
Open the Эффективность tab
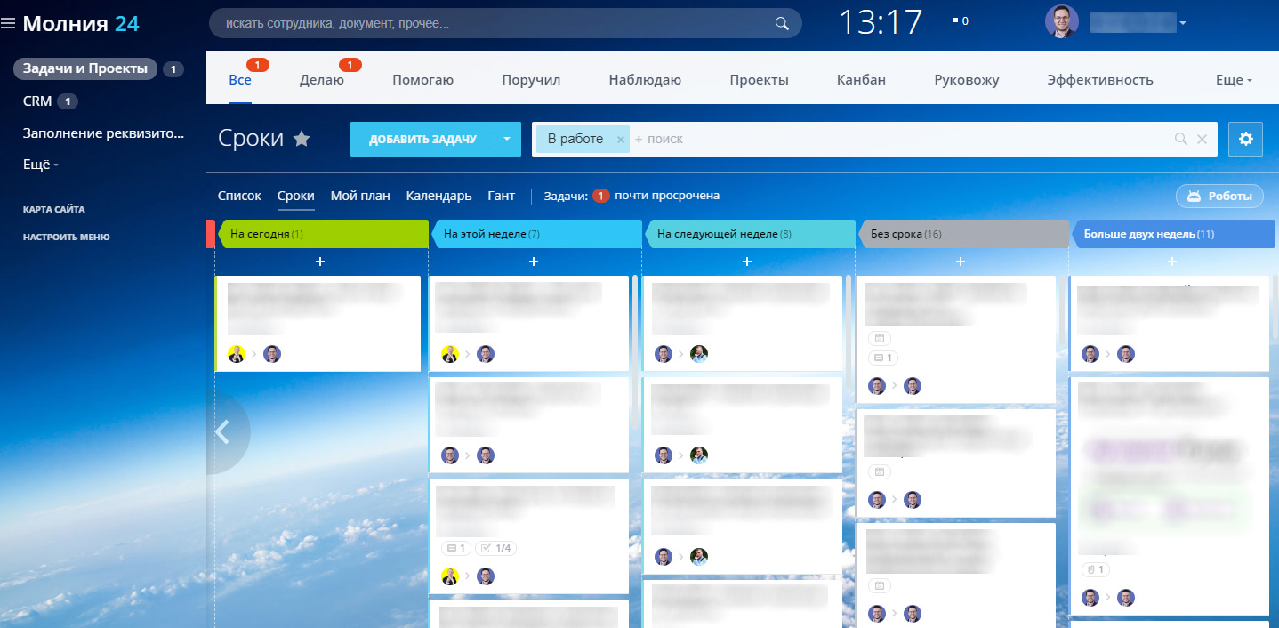click(1100, 80)
